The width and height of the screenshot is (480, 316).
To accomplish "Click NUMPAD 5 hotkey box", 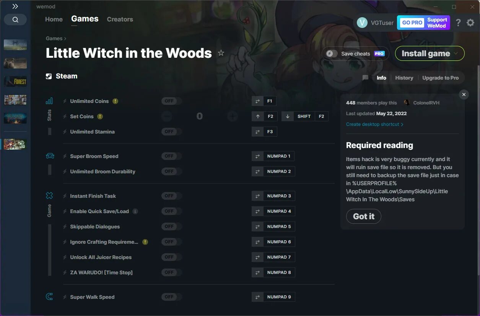I will (279, 226).
